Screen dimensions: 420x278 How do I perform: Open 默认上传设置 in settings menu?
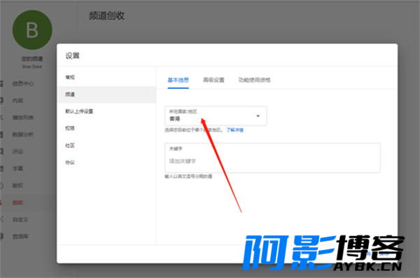pos(79,111)
